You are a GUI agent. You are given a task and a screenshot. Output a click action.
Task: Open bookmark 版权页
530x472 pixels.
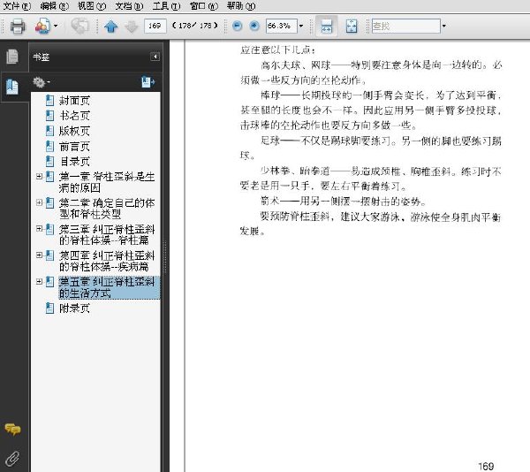(x=74, y=131)
